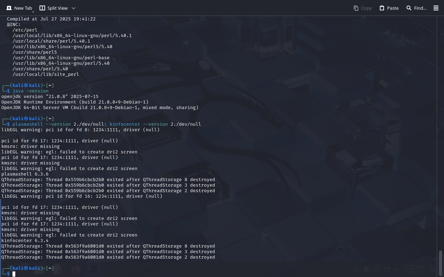Expand the New Tab profile dropdown arrow
The width and height of the screenshot is (444, 277).
33,12
